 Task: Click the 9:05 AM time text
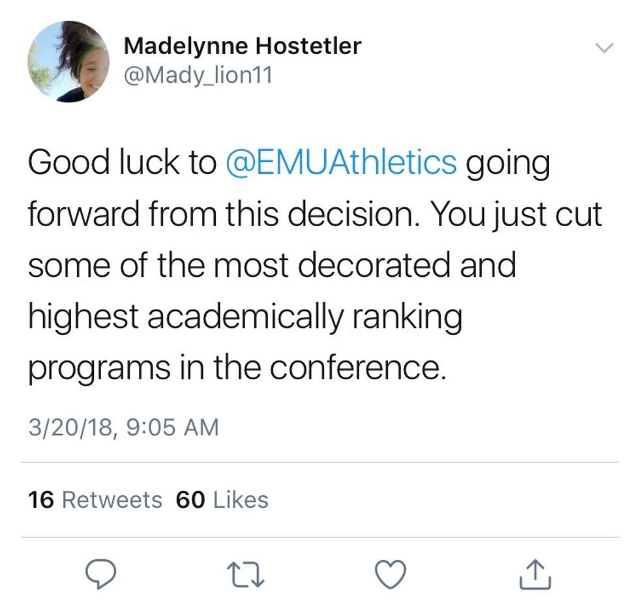tap(170, 428)
